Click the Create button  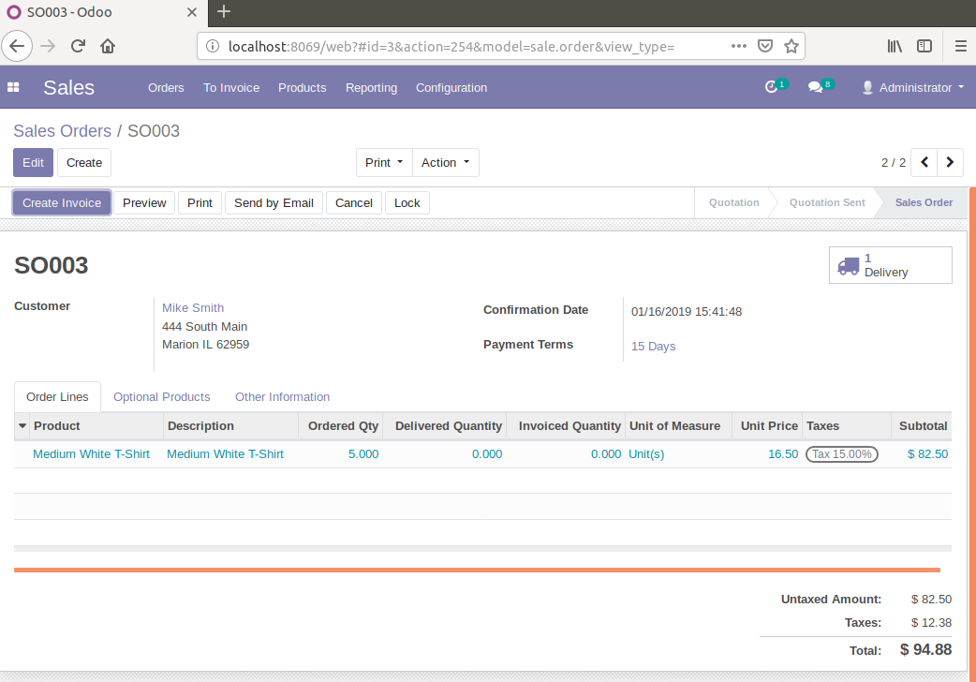(84, 163)
